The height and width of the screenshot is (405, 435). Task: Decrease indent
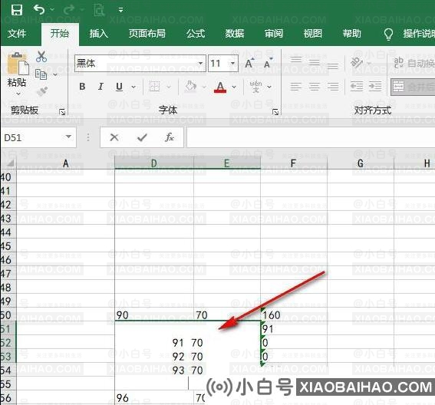(x=357, y=87)
